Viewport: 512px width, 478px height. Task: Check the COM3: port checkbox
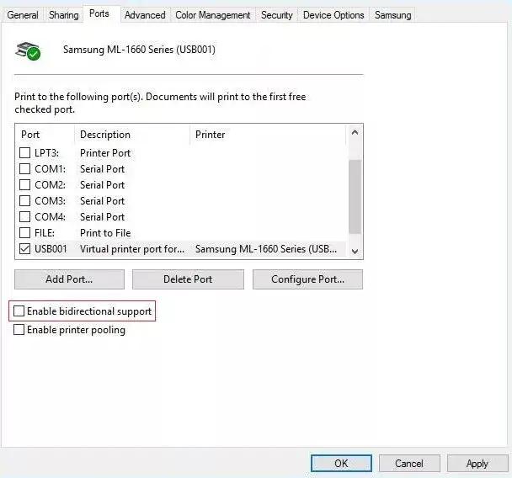(x=24, y=200)
